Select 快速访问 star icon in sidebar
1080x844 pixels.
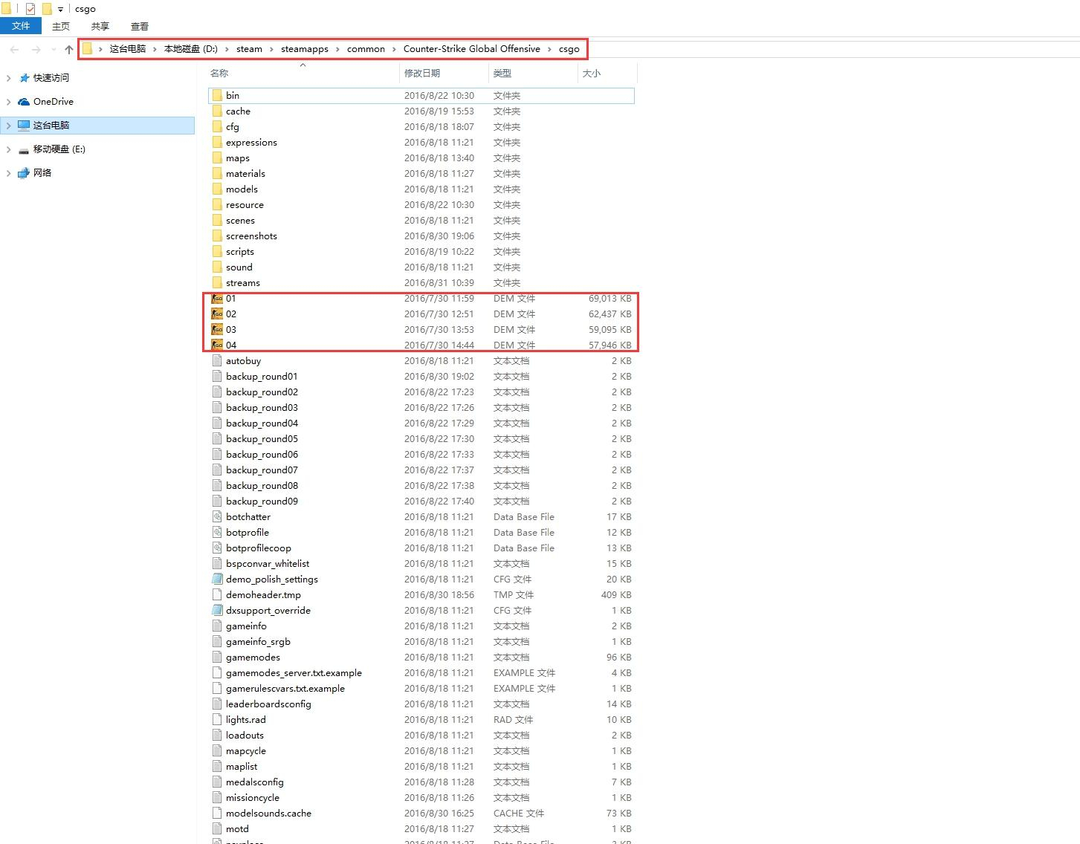pyautogui.click(x=24, y=77)
